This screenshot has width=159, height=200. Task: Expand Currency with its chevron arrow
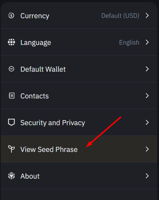[147, 15]
